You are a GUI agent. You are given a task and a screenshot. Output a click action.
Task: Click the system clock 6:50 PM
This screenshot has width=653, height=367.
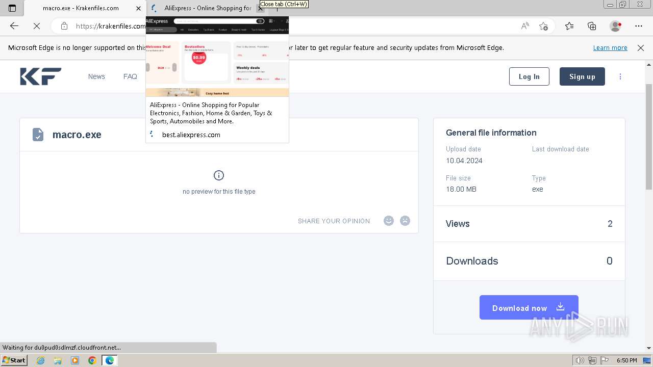(x=626, y=360)
